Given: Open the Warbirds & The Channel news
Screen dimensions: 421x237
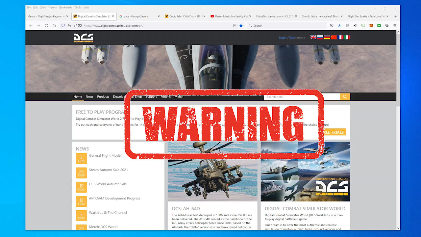Looking at the screenshot, I should tap(108, 213).
